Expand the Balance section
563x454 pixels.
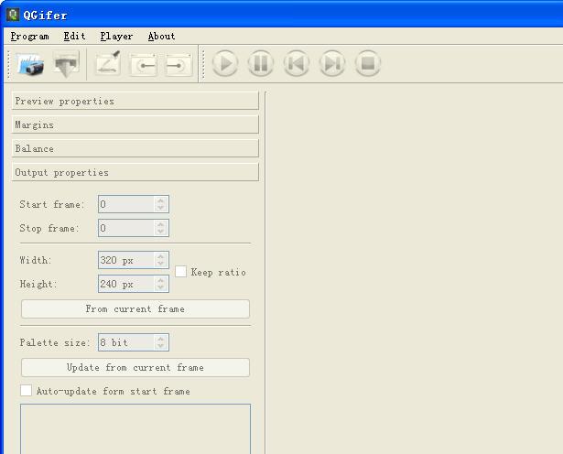[x=135, y=148]
